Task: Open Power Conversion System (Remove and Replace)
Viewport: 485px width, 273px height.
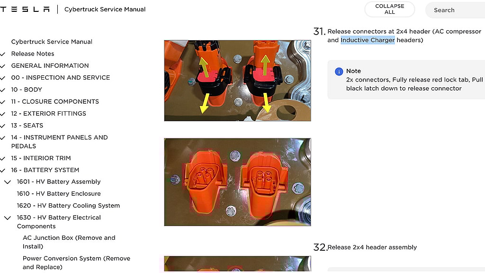Action: 76,263
